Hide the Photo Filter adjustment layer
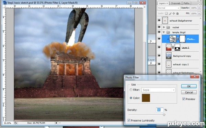Image resolution: width=206 pixels, height=128 pixels. 159,39
